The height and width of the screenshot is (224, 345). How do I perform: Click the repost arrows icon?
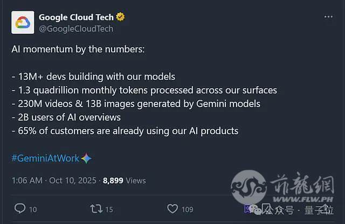[95, 208]
